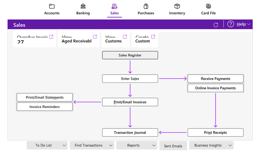Open the Sales Register
The image size is (266, 159).
(130, 55)
